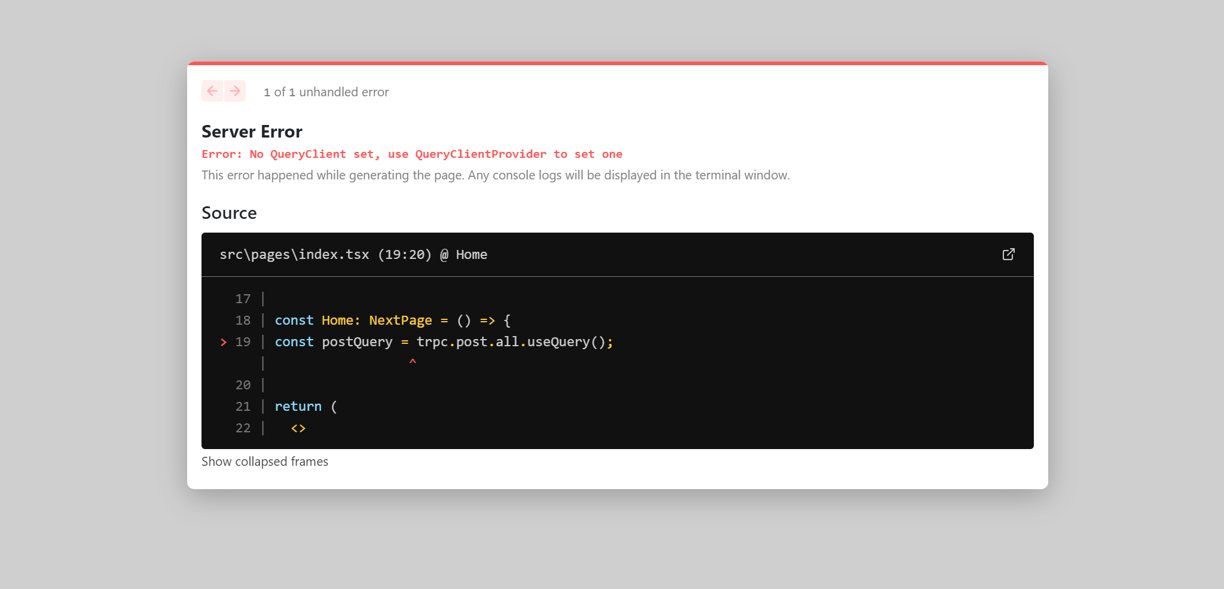The height and width of the screenshot is (589, 1224).
Task: Click the Source section title
Action: [x=229, y=212]
